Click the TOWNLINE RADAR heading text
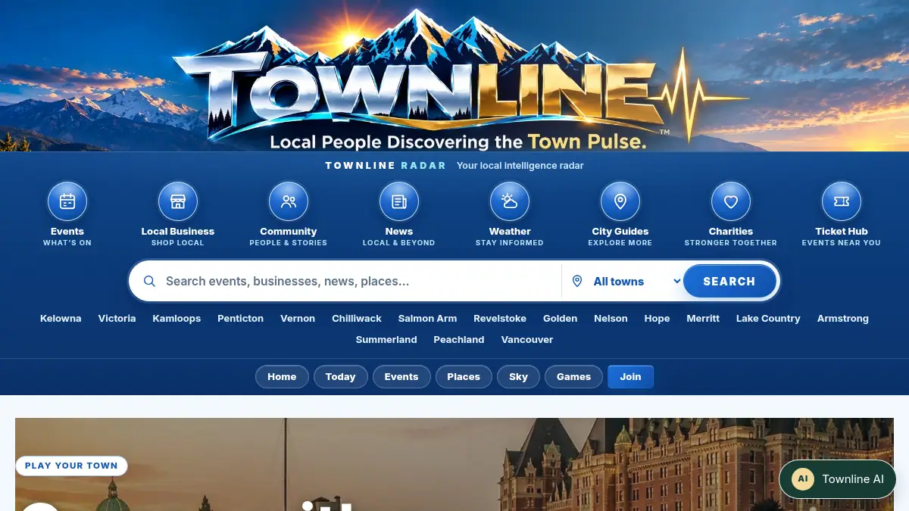The height and width of the screenshot is (511, 909). (386, 165)
